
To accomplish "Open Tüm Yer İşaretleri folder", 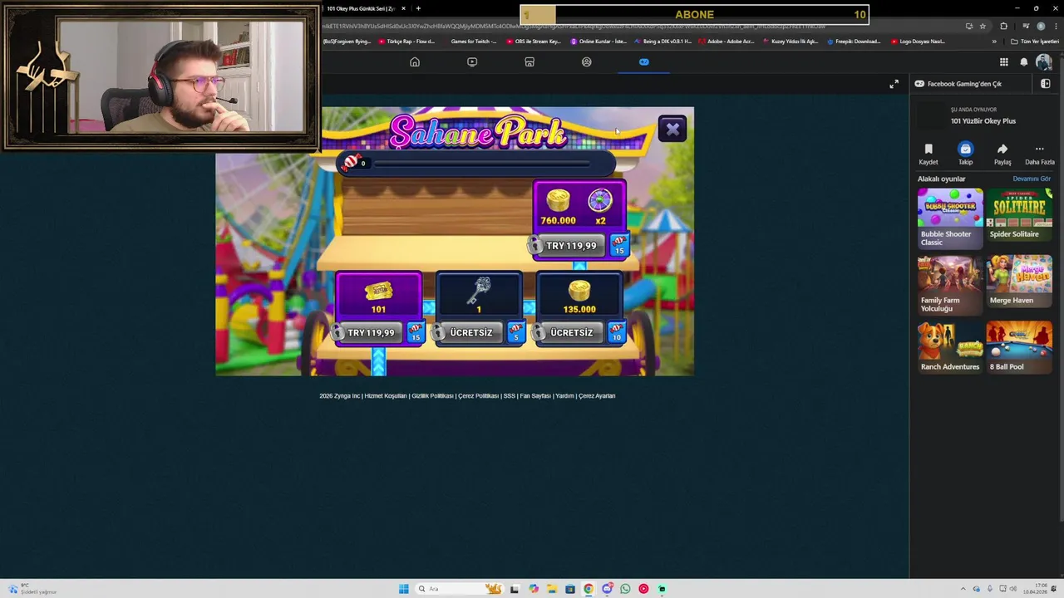I will pyautogui.click(x=1036, y=42).
